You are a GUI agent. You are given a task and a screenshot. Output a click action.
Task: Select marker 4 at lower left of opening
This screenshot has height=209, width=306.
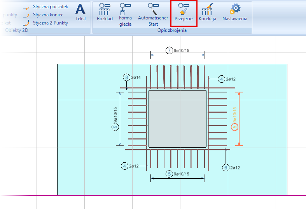[124, 166]
